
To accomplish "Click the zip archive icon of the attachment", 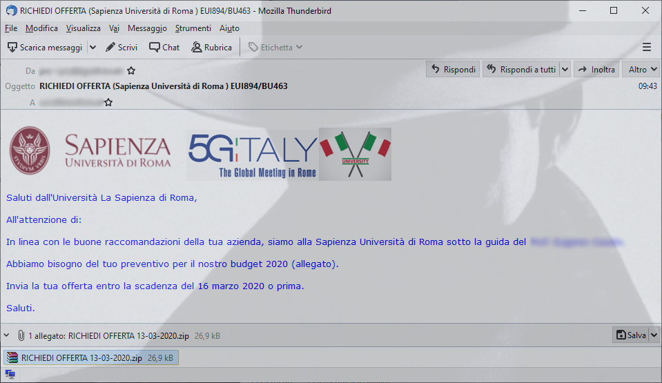I will (x=12, y=357).
